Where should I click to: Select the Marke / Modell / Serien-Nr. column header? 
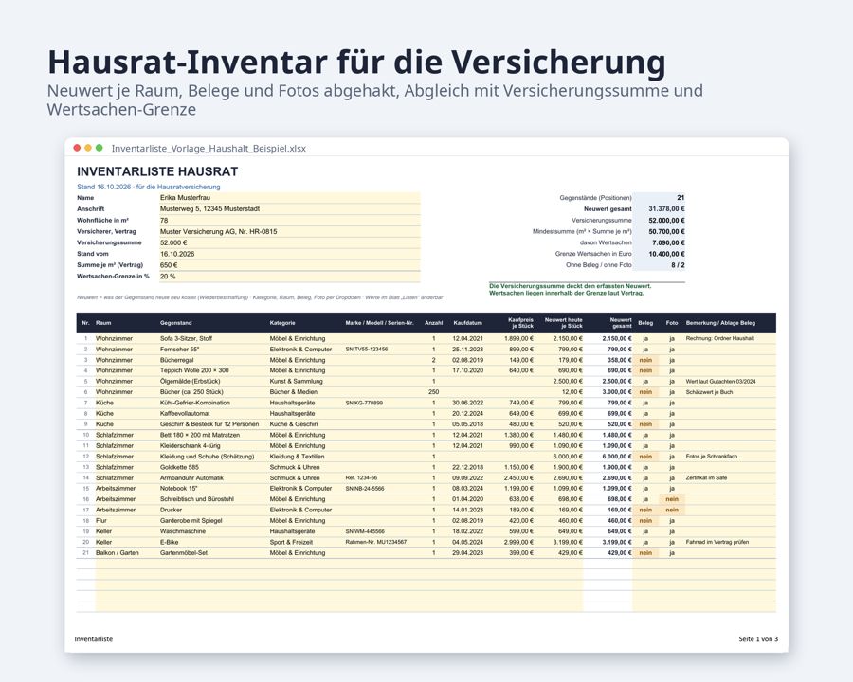pos(380,323)
